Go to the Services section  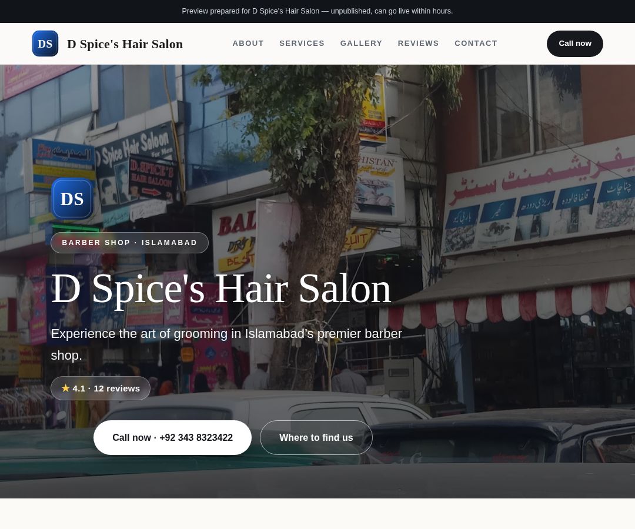coord(302,43)
